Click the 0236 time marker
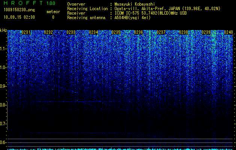 138,32
